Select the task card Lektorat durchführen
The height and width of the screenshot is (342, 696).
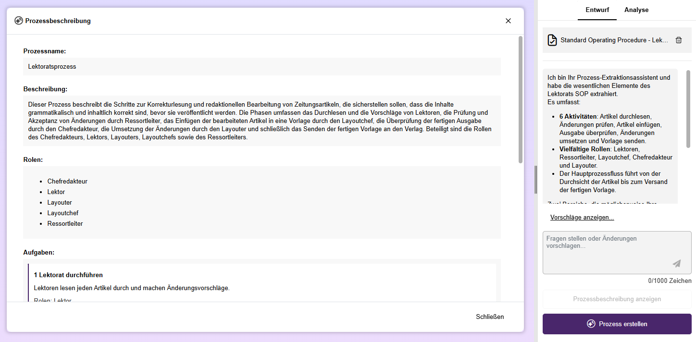pos(261,281)
